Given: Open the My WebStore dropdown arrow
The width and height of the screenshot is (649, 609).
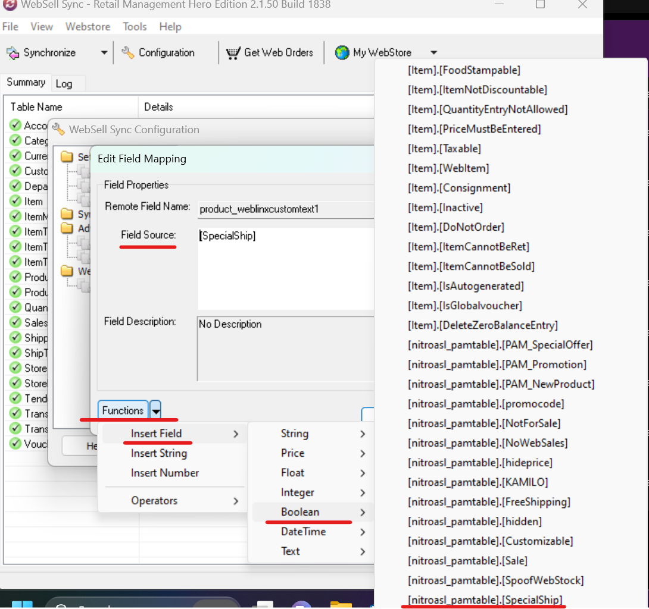Looking at the screenshot, I should click(434, 53).
